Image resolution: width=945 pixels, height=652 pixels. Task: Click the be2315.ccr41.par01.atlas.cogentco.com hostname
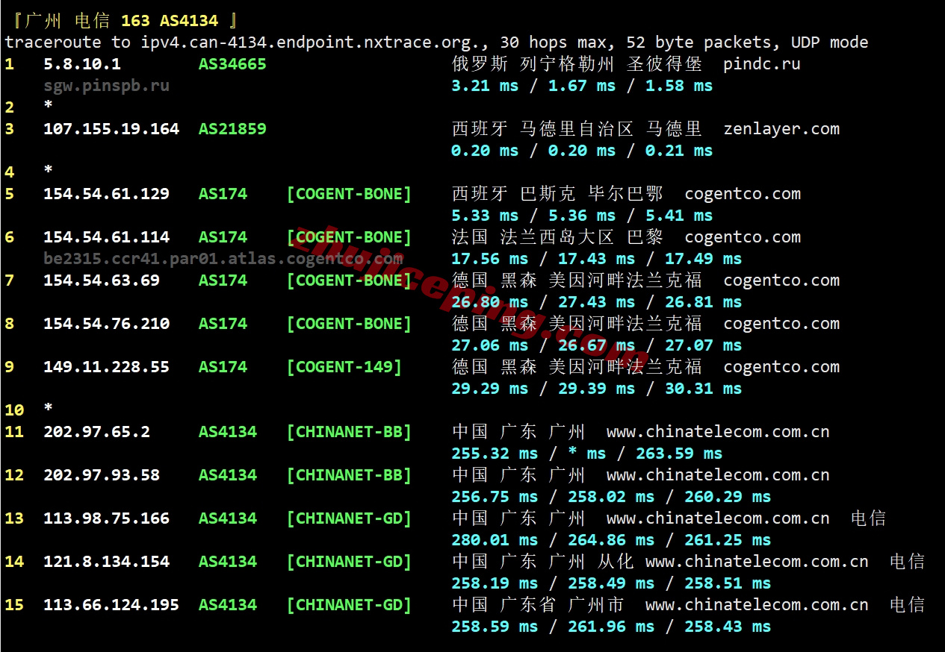click(223, 259)
